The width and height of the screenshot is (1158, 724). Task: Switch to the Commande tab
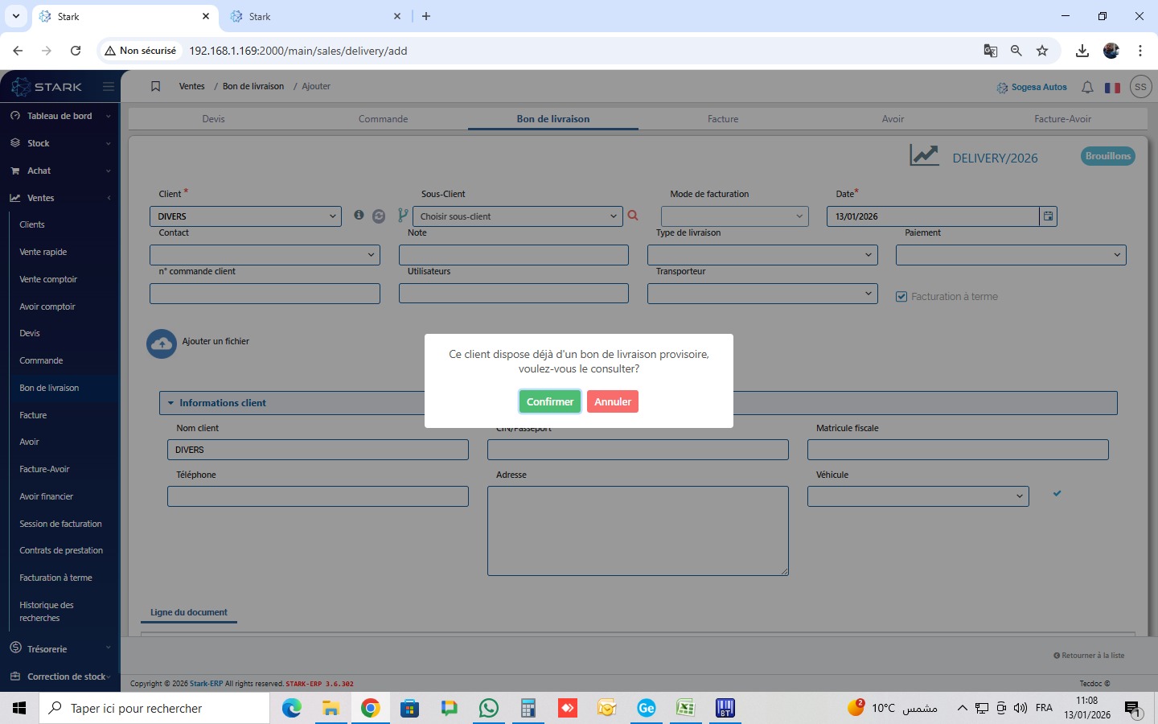(383, 119)
